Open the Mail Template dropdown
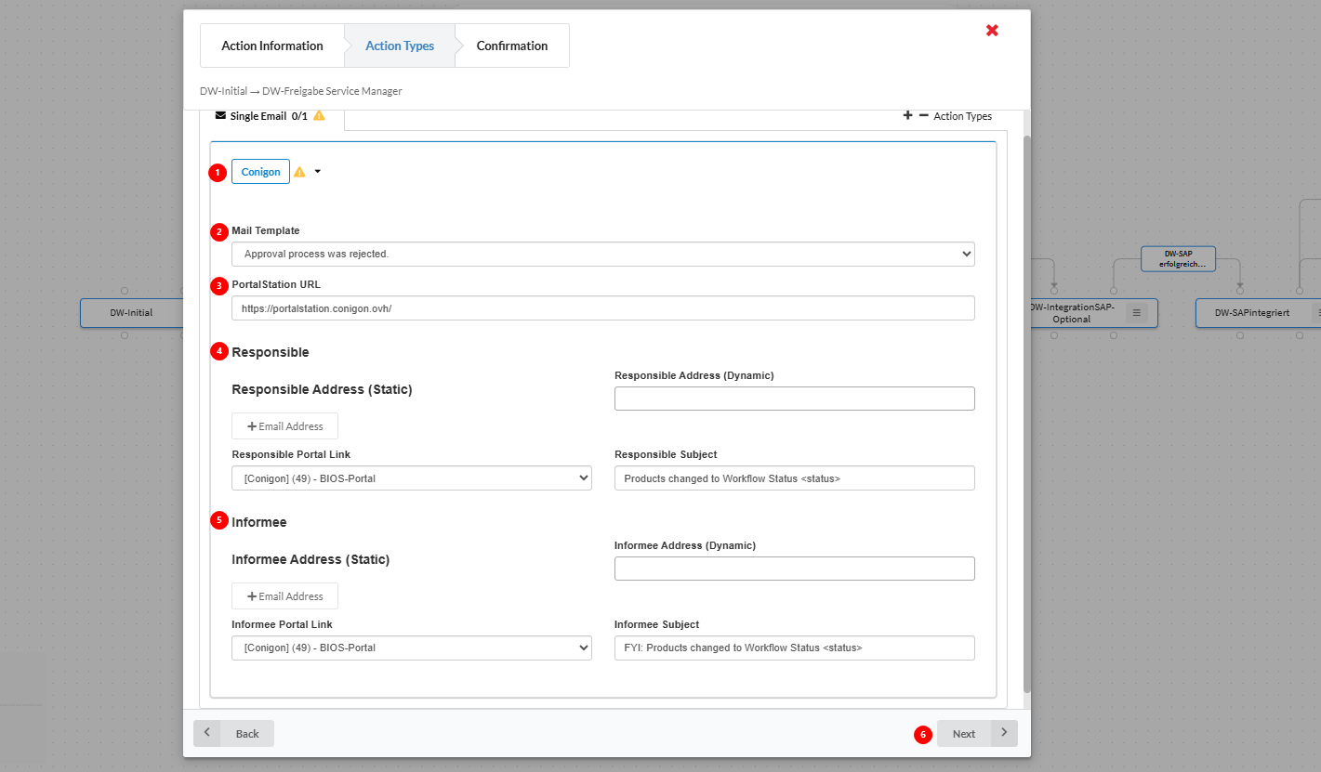The image size is (1321, 772). click(602, 254)
